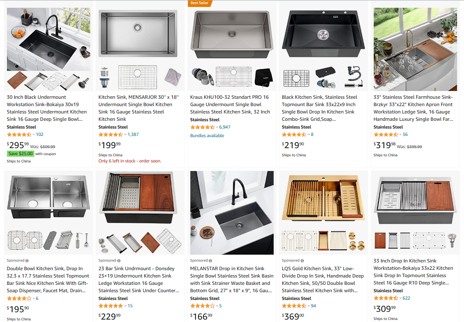
Task: Expand rating chevron beside 6,947 reviews
Action: tap(217, 127)
